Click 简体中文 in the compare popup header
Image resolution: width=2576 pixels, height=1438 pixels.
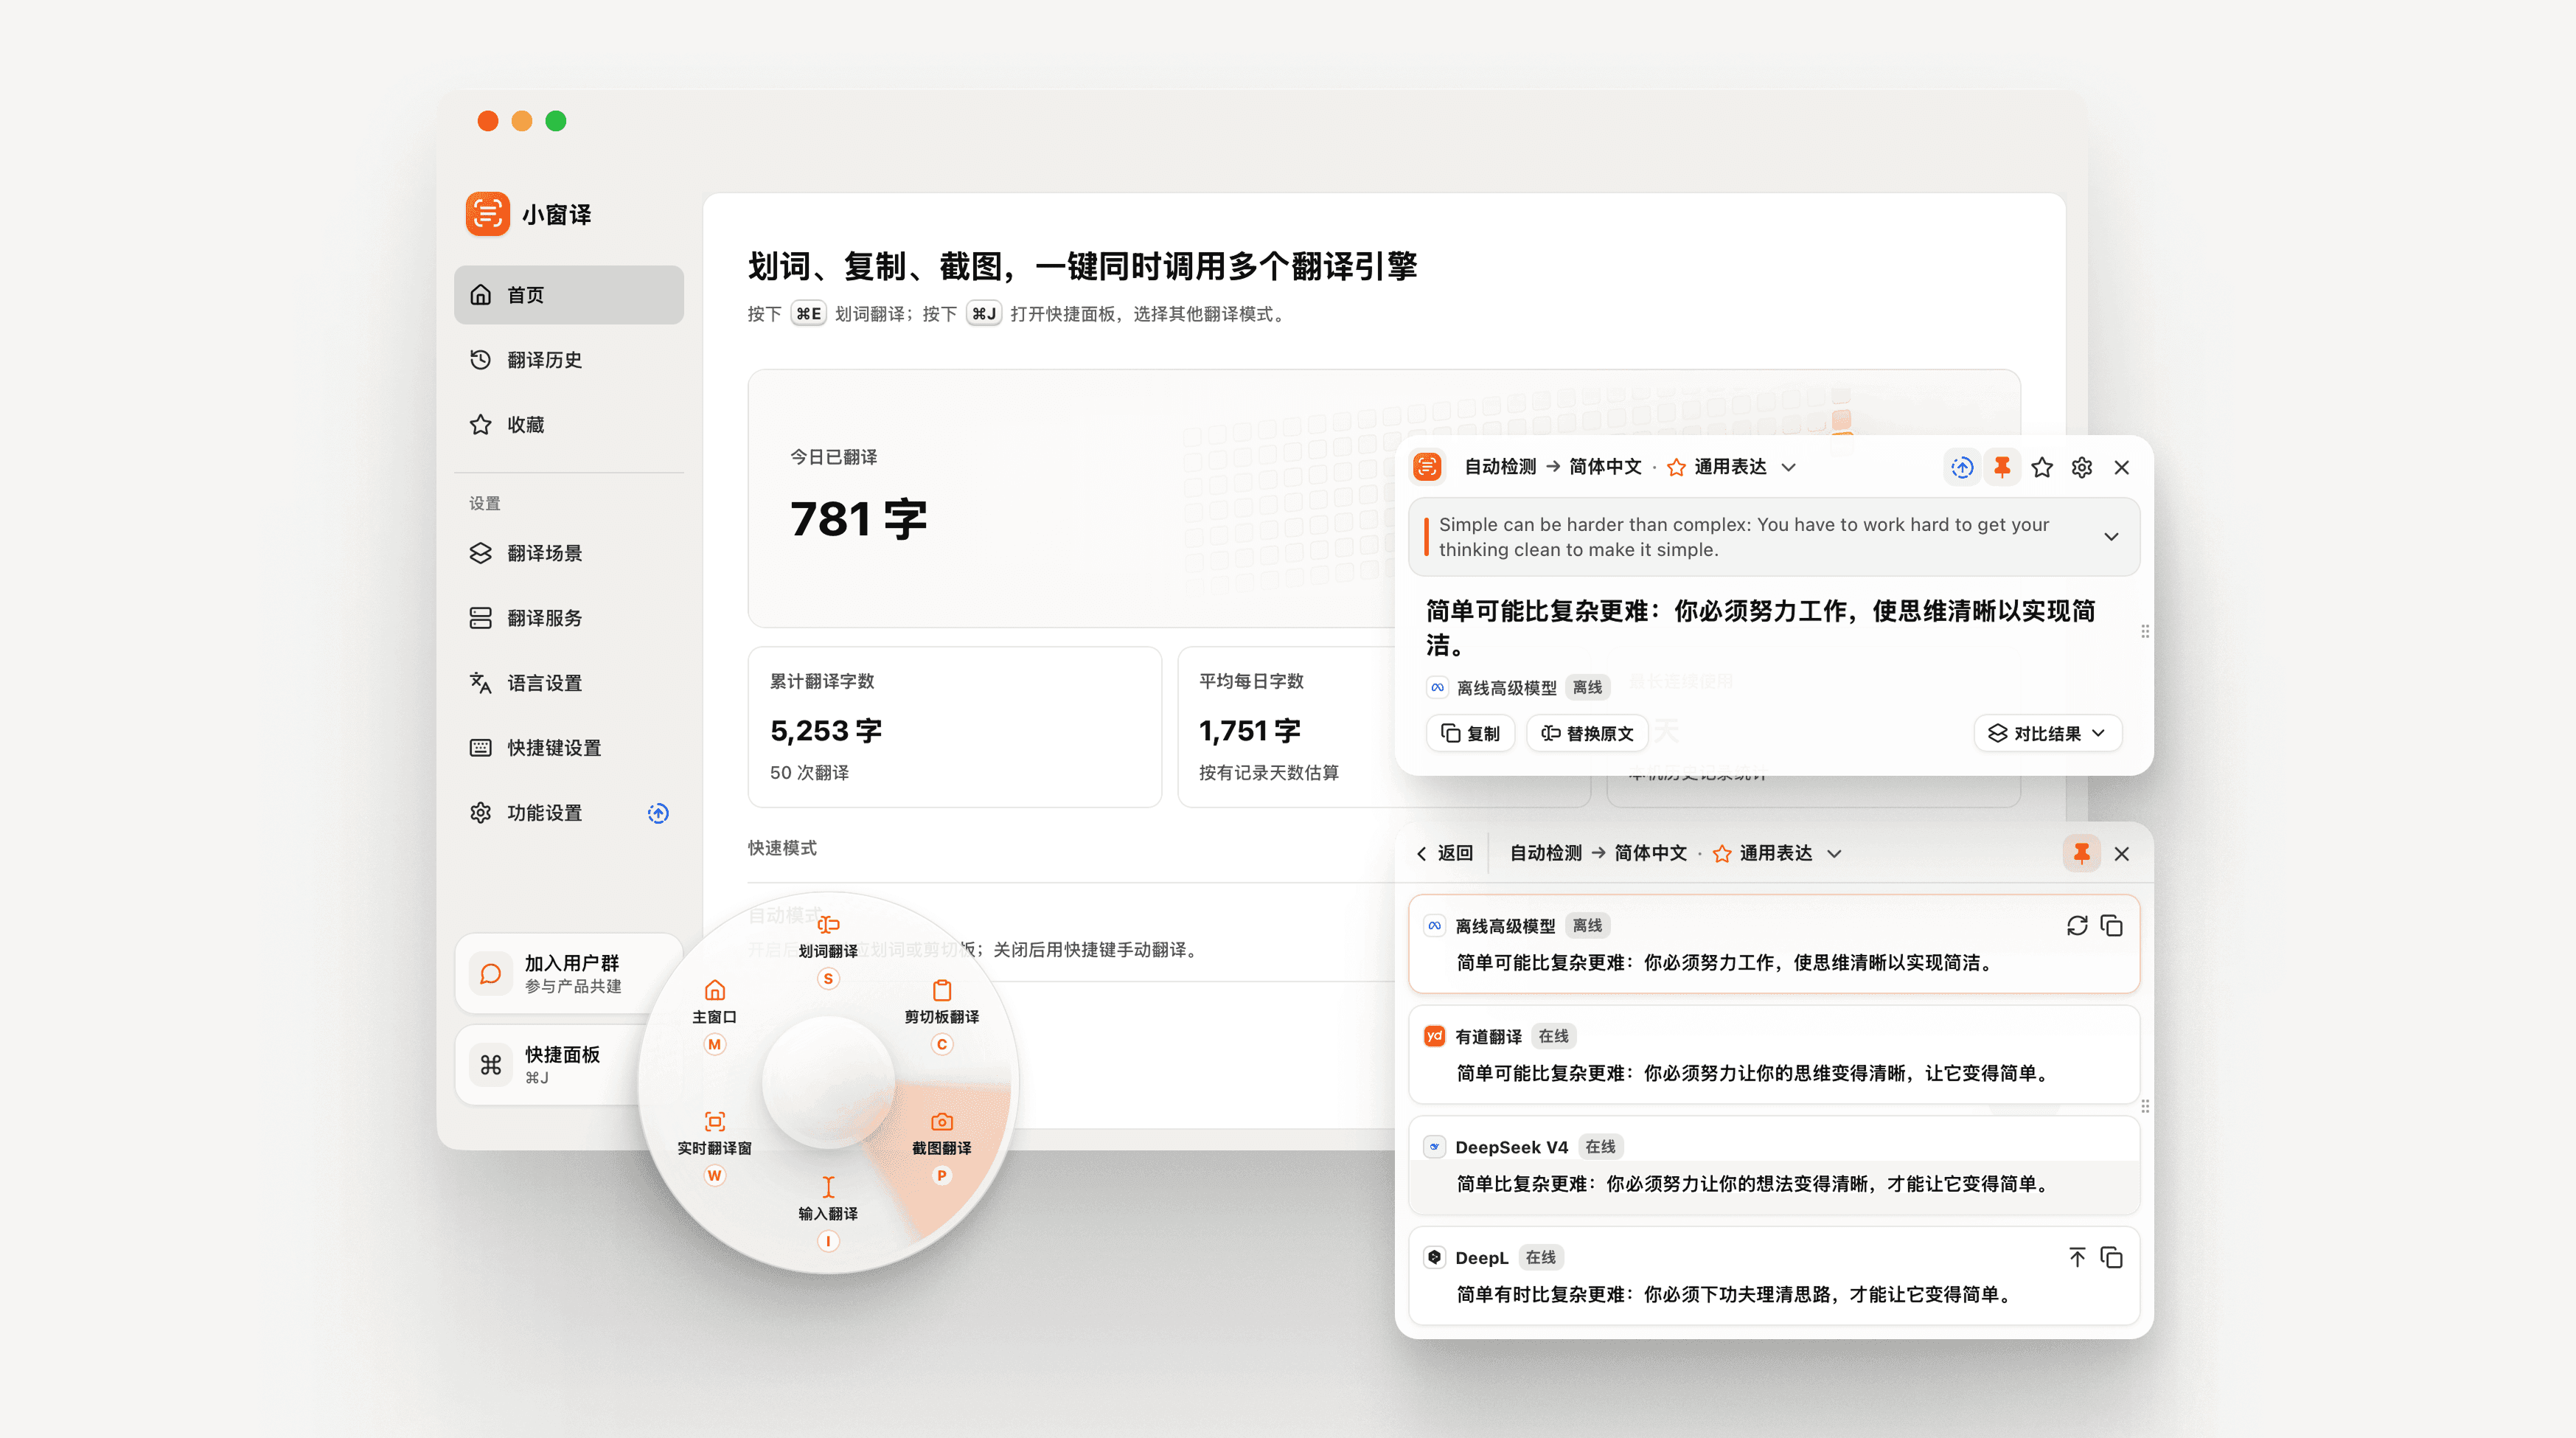pos(1651,854)
